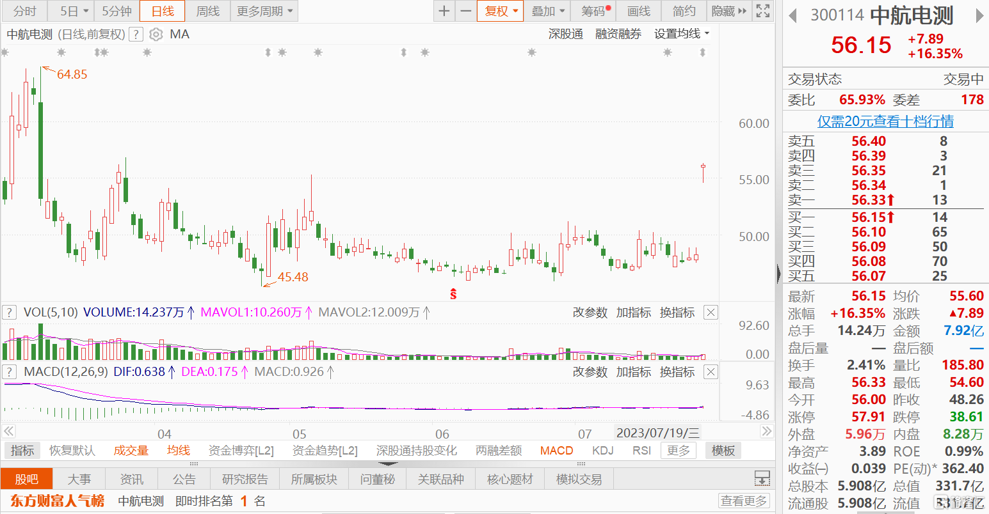This screenshot has height=514, width=989.
Task: Open help icon beside MACD(12,26,9) indicator
Action: 10,371
